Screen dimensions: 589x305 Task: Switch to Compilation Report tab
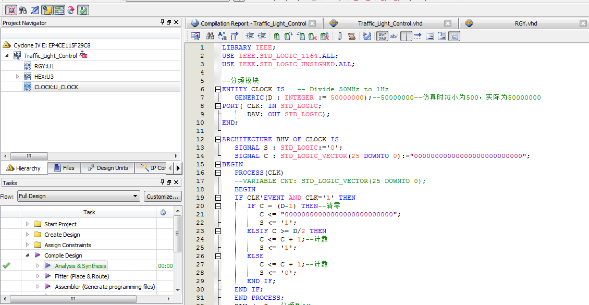click(253, 23)
